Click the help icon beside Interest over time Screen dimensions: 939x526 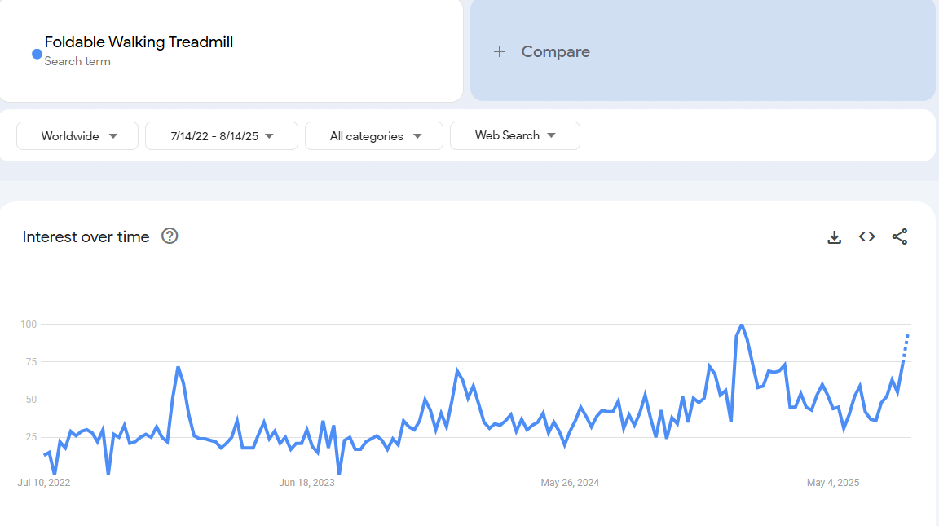(x=170, y=236)
